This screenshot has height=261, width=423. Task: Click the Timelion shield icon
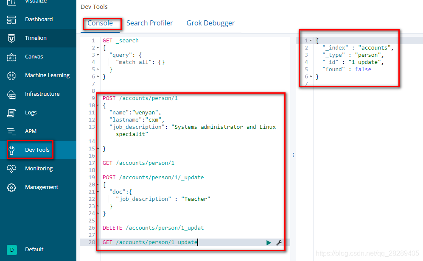(11, 38)
